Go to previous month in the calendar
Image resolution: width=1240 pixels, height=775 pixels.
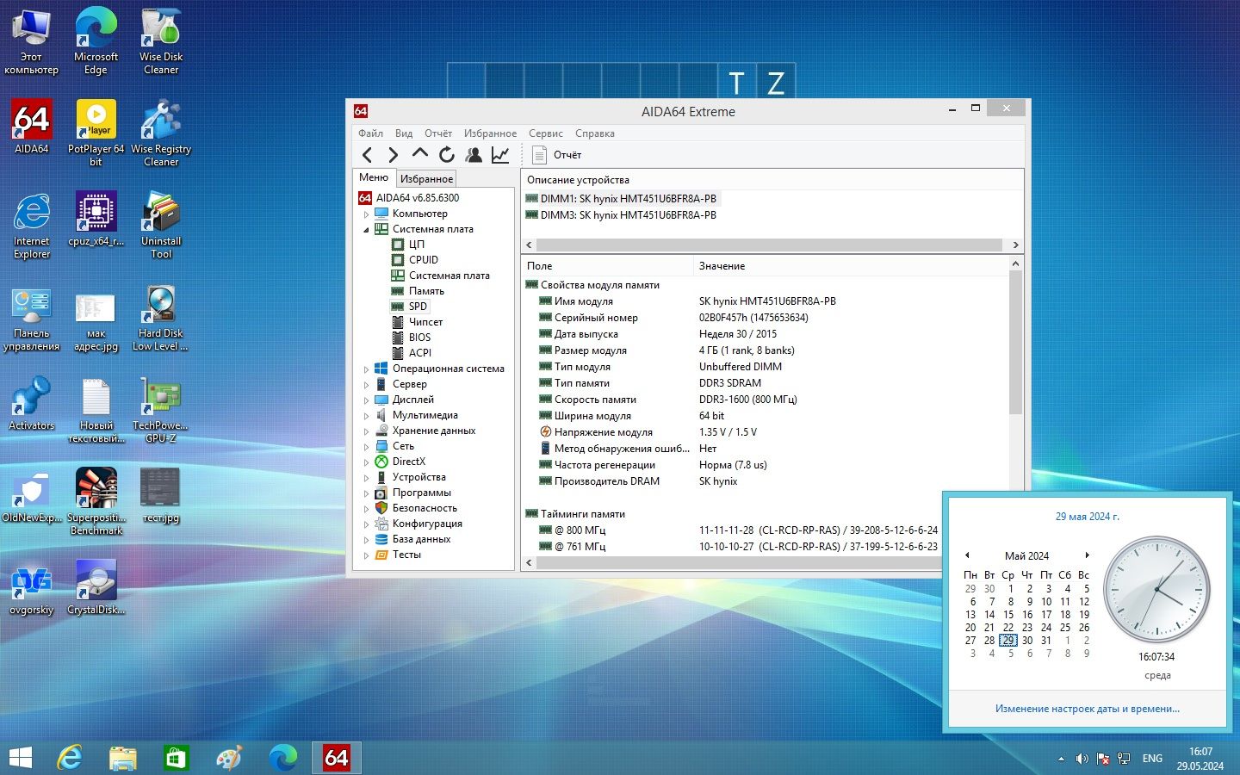[x=967, y=555]
